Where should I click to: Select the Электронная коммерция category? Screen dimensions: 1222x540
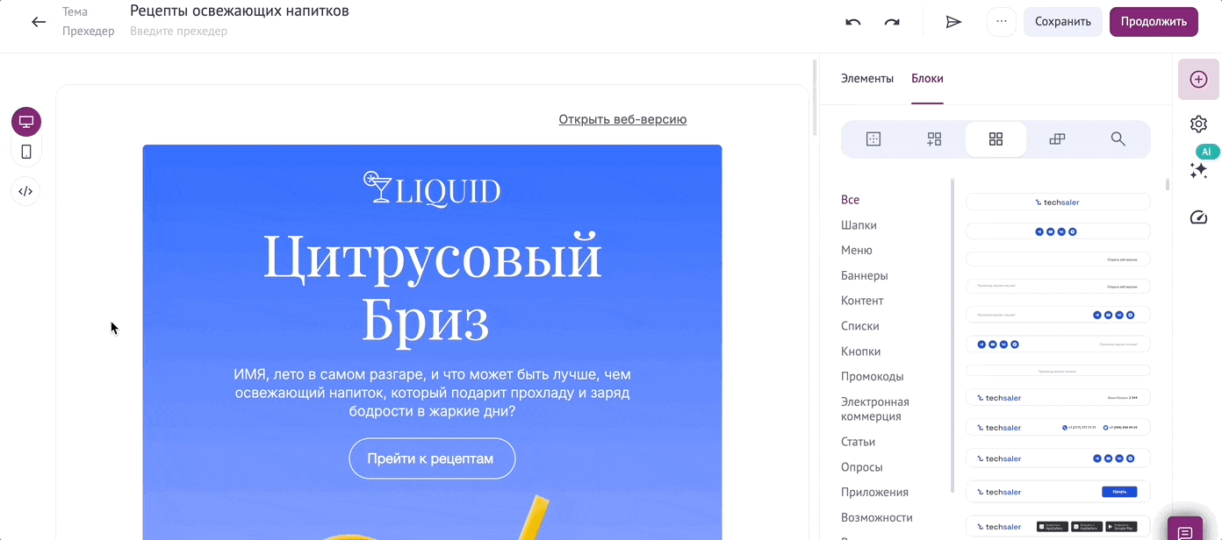click(875, 409)
